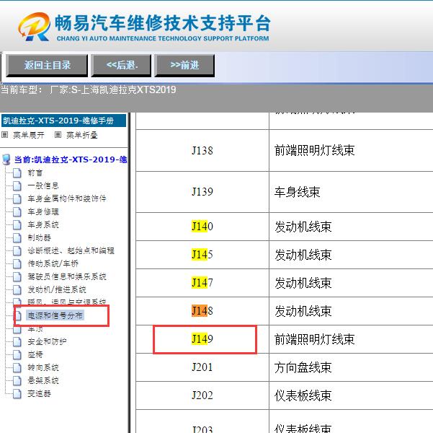Viewport: 433px width, 433px height.
Task: Click the page icon beside 车身金属构件和装饰件
Action: [x=17, y=198]
